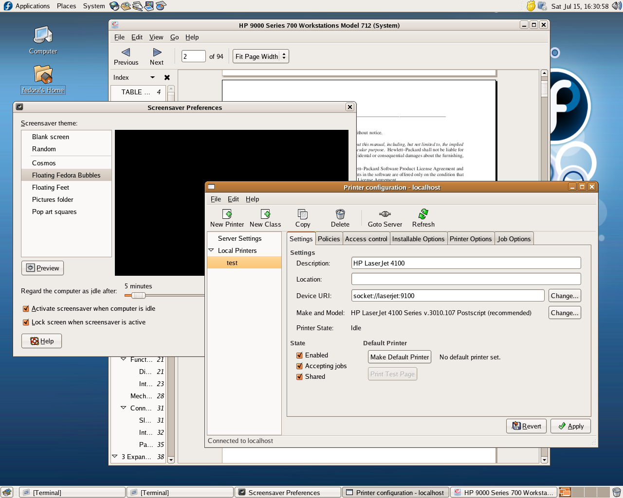Image resolution: width=623 pixels, height=498 pixels.
Task: Switch to the Policies tab
Action: click(329, 239)
